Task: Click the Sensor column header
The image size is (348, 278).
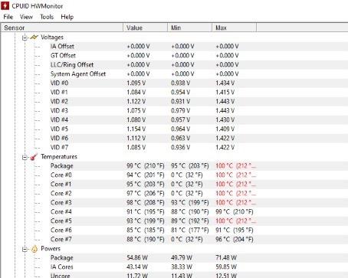Action: [62, 28]
